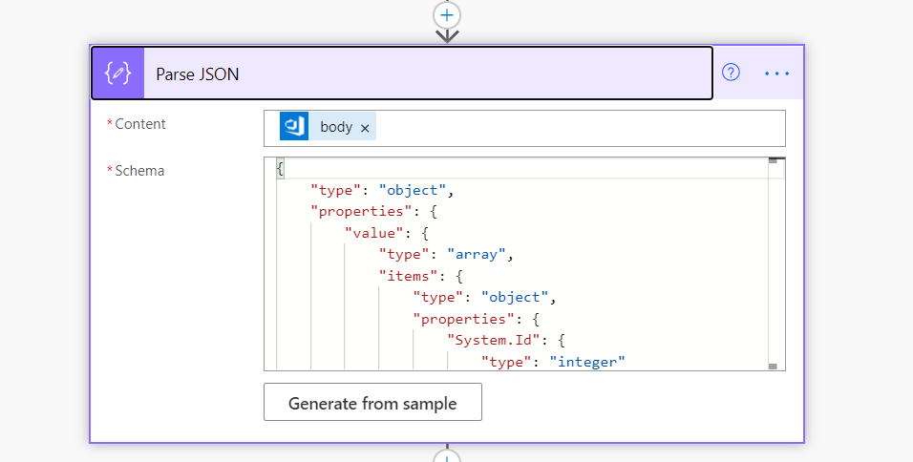Click the schema scrollbar bottom marker
Viewport: 913px width, 462px height.
pyautogui.click(x=773, y=366)
